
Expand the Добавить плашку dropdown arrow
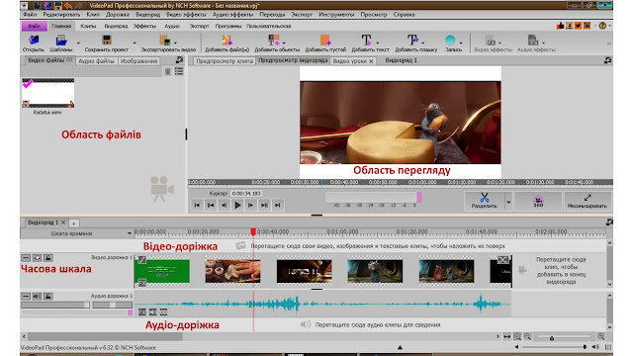pos(423,43)
